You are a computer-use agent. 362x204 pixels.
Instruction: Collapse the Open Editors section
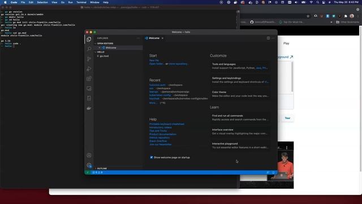105,44
